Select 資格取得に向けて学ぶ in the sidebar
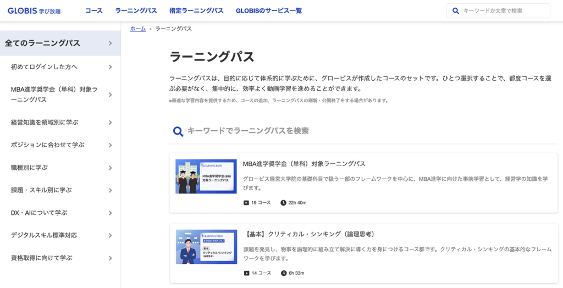 click(x=41, y=258)
